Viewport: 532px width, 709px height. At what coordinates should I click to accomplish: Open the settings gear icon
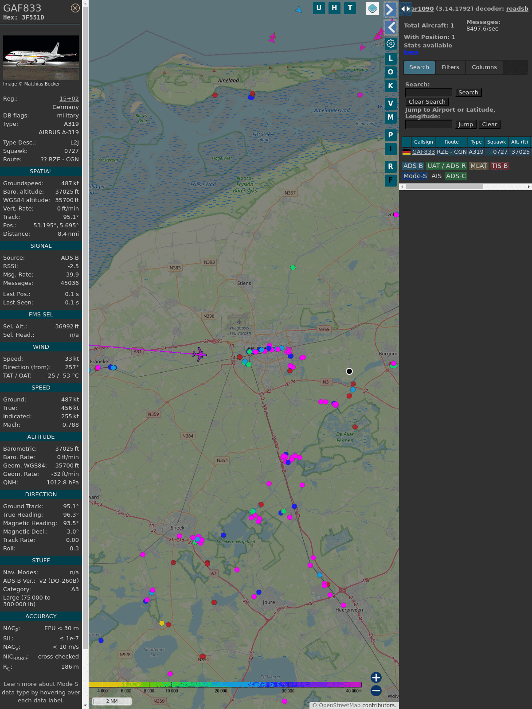point(391,43)
